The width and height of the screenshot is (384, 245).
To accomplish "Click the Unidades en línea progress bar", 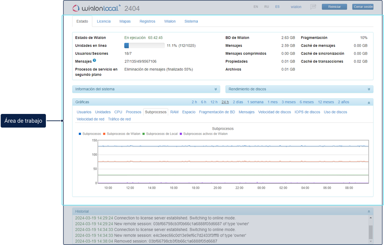I will (144, 45).
